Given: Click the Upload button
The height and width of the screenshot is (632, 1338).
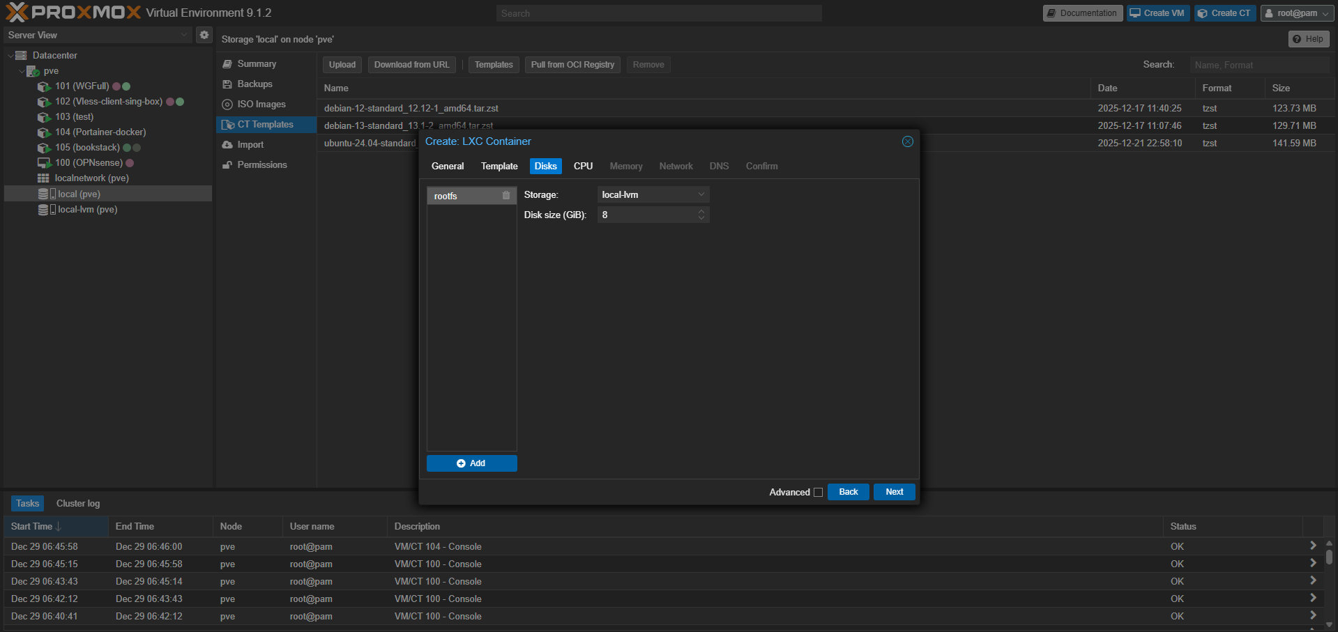Looking at the screenshot, I should coord(342,65).
